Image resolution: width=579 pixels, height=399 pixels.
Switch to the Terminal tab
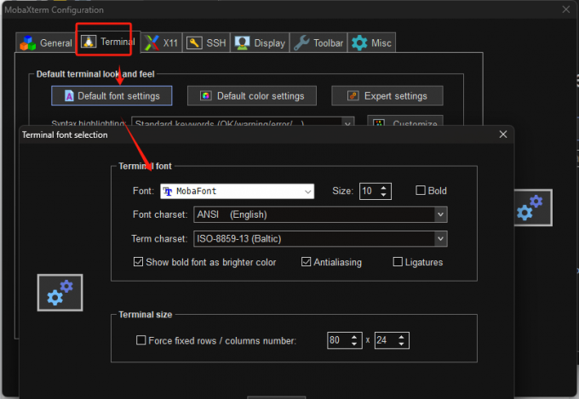tap(109, 42)
